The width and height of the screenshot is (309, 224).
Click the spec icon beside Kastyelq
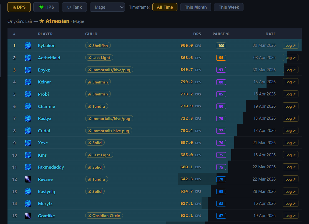28,191
